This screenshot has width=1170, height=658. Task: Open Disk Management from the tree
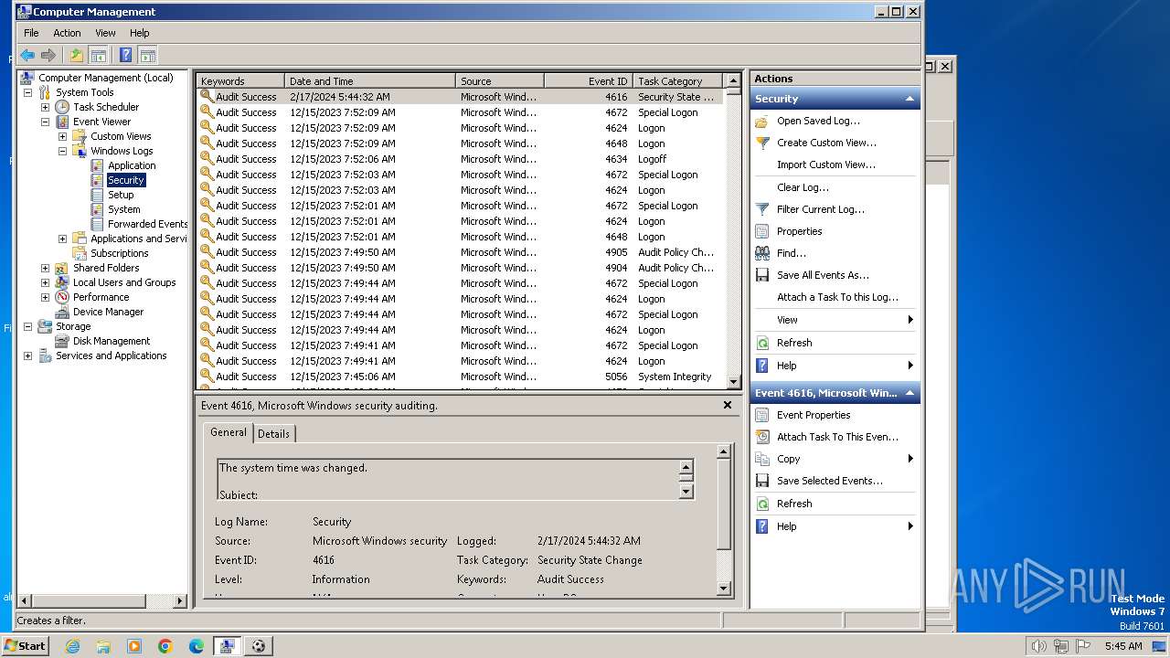(112, 341)
